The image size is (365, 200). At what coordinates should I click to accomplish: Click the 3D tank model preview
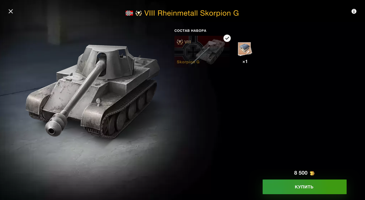click(x=93, y=91)
